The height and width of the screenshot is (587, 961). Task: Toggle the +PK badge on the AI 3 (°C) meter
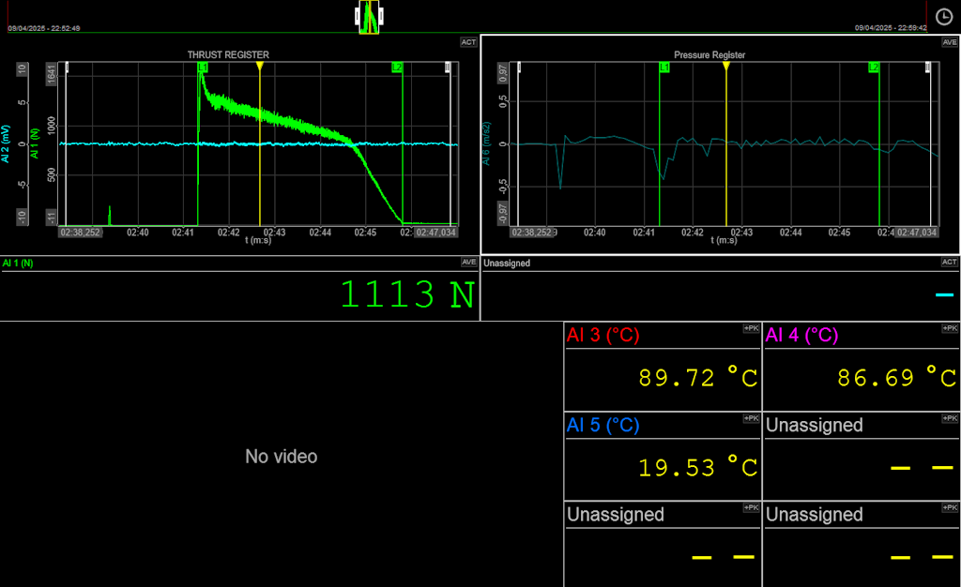[x=752, y=328]
